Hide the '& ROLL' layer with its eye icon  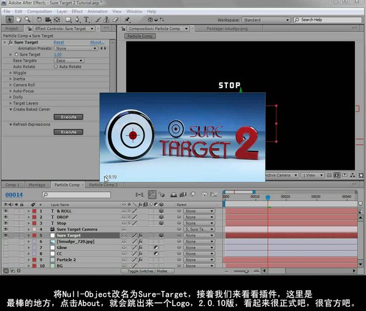click(6, 211)
